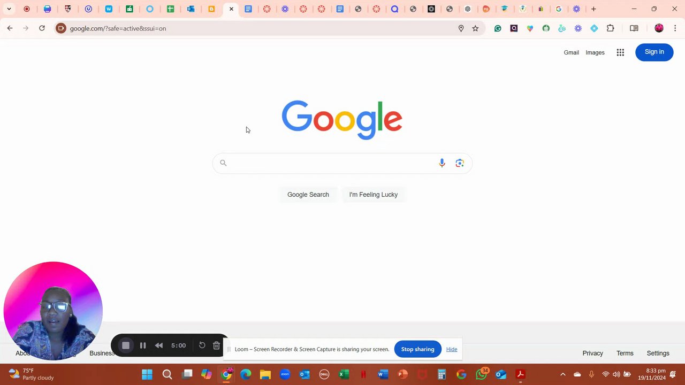Open the Settings footer menu

coord(658,353)
